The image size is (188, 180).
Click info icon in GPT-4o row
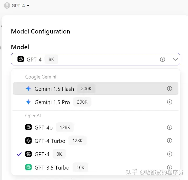pos(169,127)
